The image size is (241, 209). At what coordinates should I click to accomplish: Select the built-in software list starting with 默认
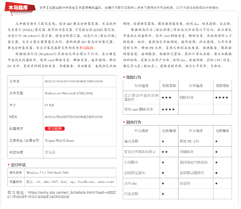click(70, 182)
